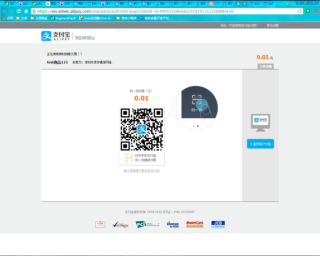The height and width of the screenshot is (256, 320).
Task: Open the SegmentFault bookmark
Action: click(63, 18)
